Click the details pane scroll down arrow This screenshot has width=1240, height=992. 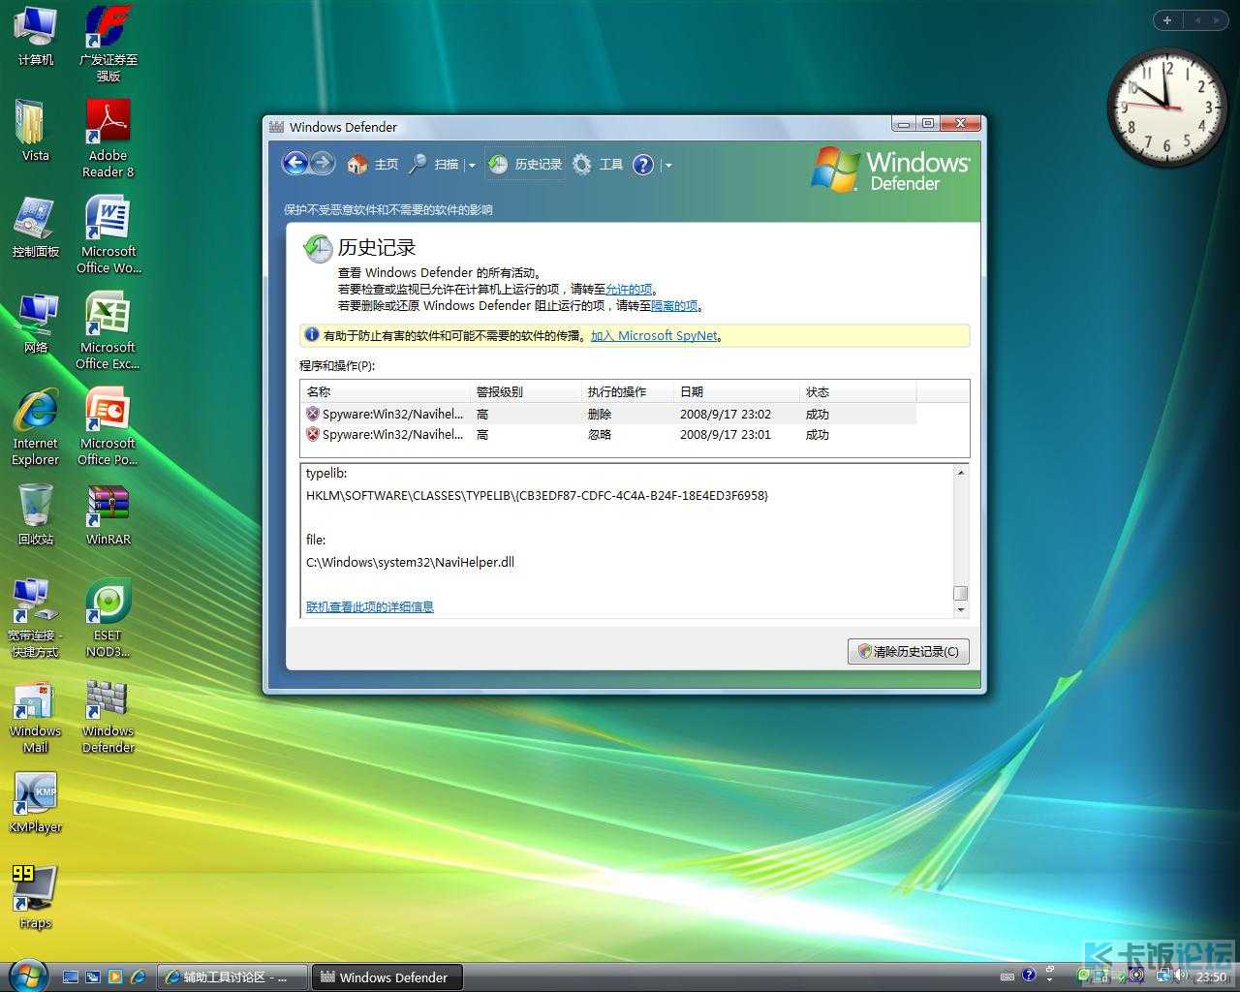pos(961,609)
